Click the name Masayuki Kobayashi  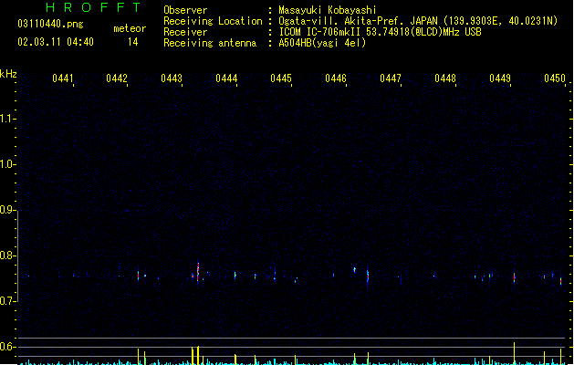click(328, 10)
